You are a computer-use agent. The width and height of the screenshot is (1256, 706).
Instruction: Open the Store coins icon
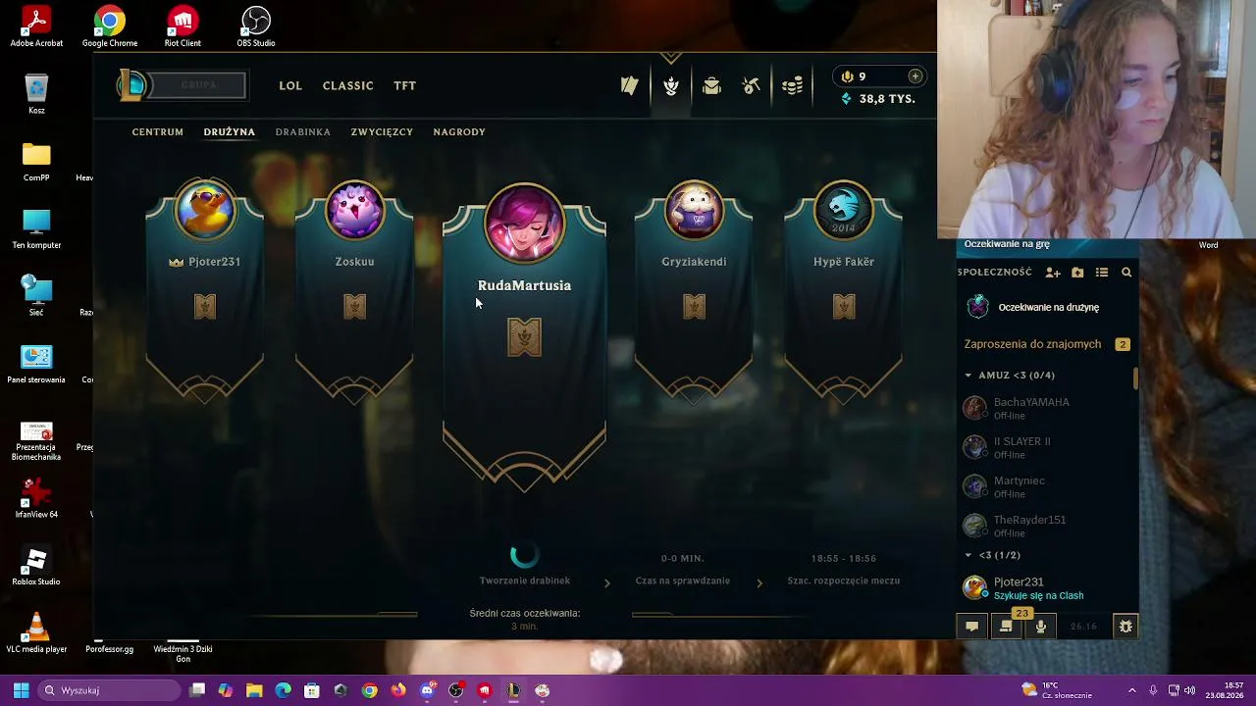793,86
